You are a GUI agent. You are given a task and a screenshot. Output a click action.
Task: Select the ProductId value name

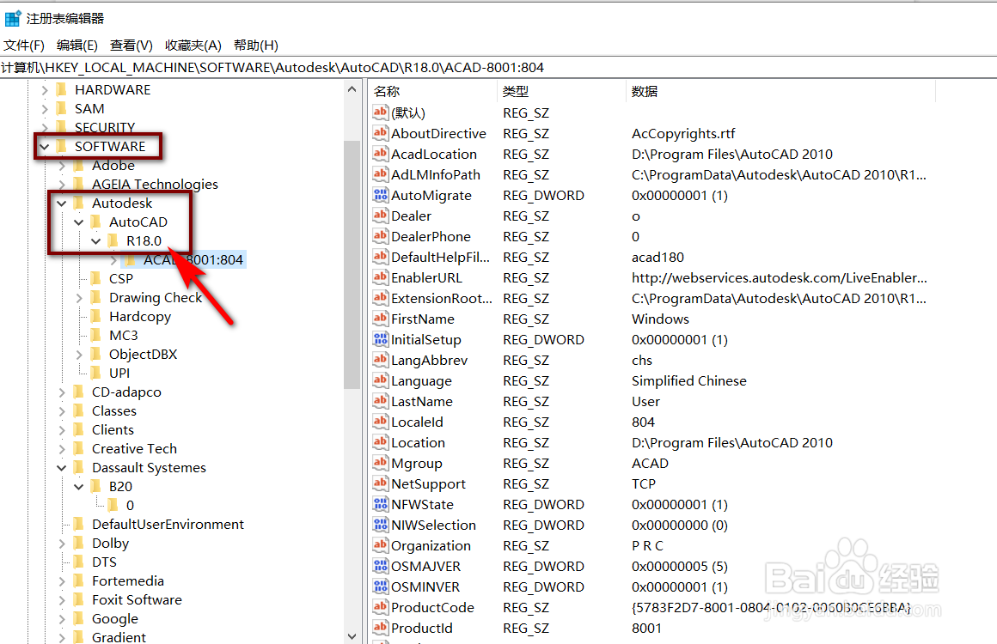(x=421, y=629)
